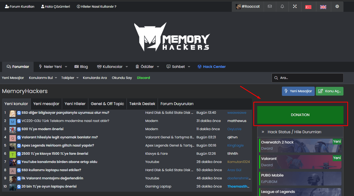Open Apex Legends Genel & Tartışma category

coord(170,146)
